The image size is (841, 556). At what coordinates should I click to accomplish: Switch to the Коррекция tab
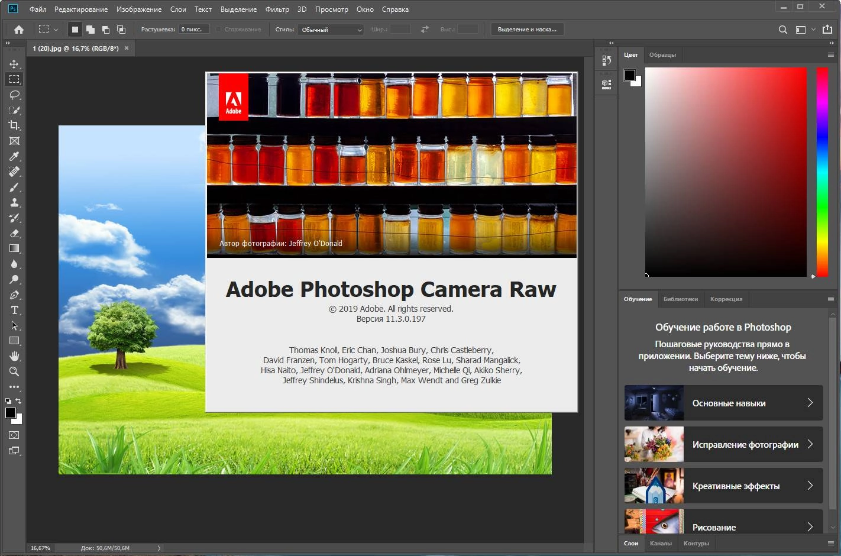pyautogui.click(x=726, y=299)
